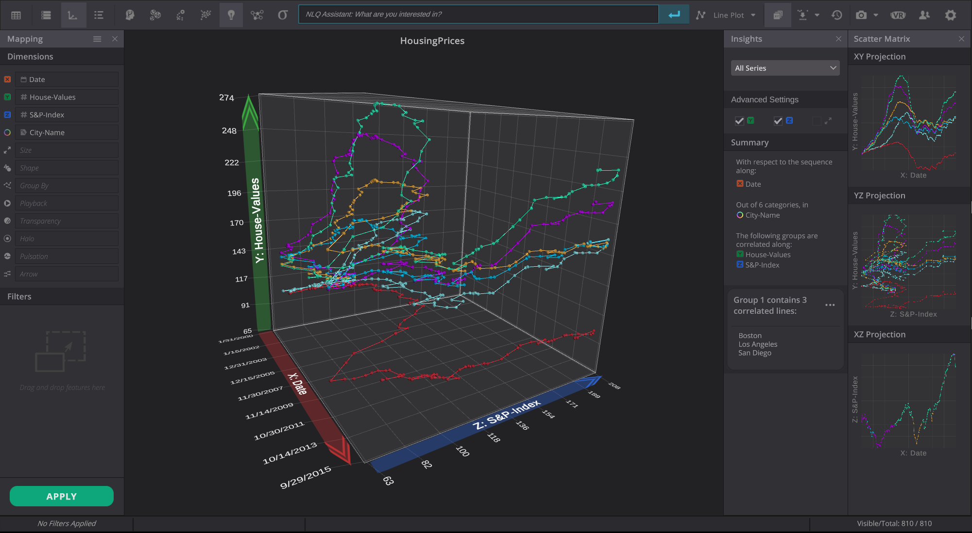Image resolution: width=972 pixels, height=533 pixels.
Task: Toggle the Y axis checkbox in Advanced Settings
Action: point(739,121)
